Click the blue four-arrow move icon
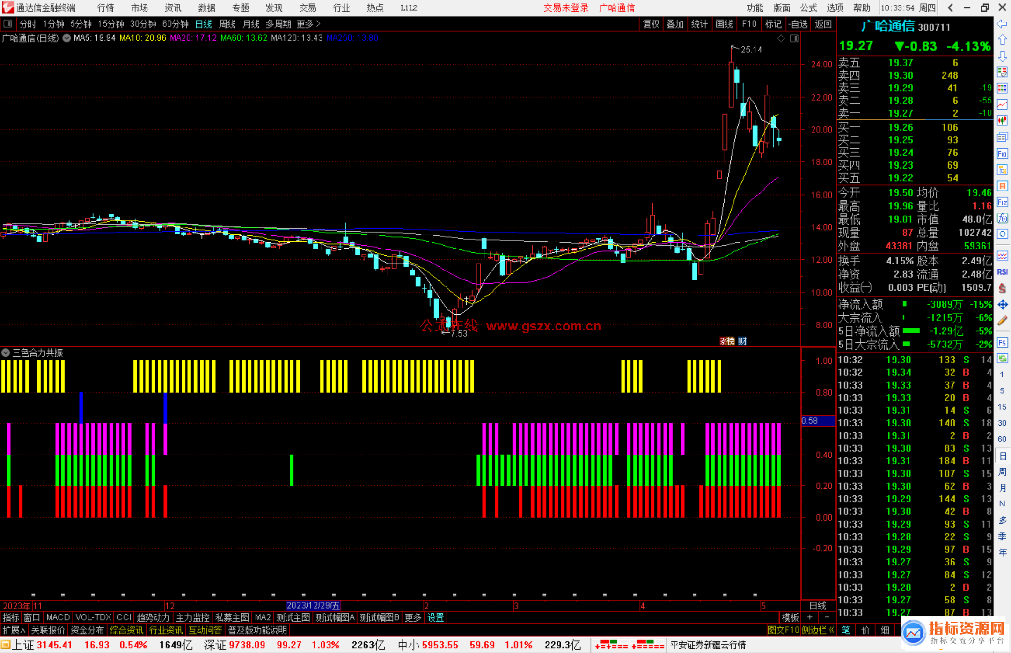This screenshot has height=653, width=1011. (x=1002, y=305)
